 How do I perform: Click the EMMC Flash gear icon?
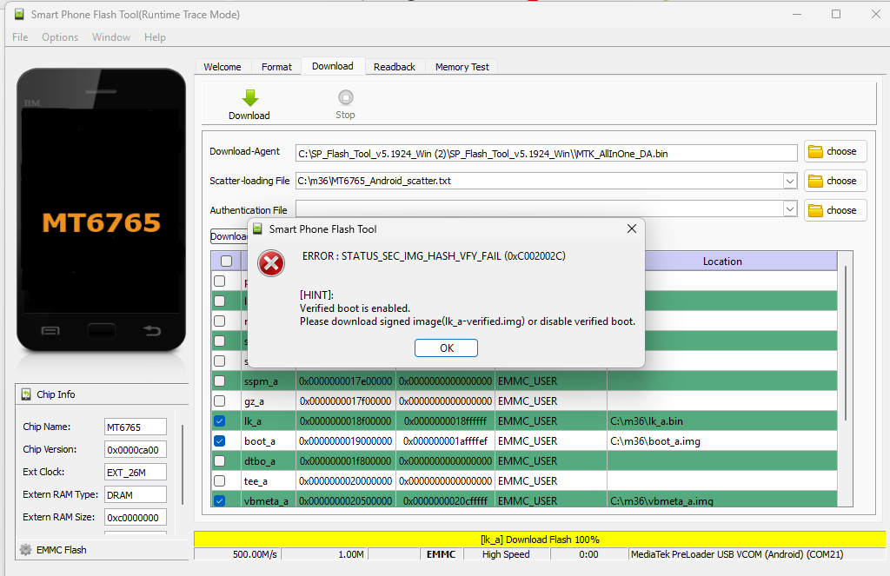tap(25, 550)
